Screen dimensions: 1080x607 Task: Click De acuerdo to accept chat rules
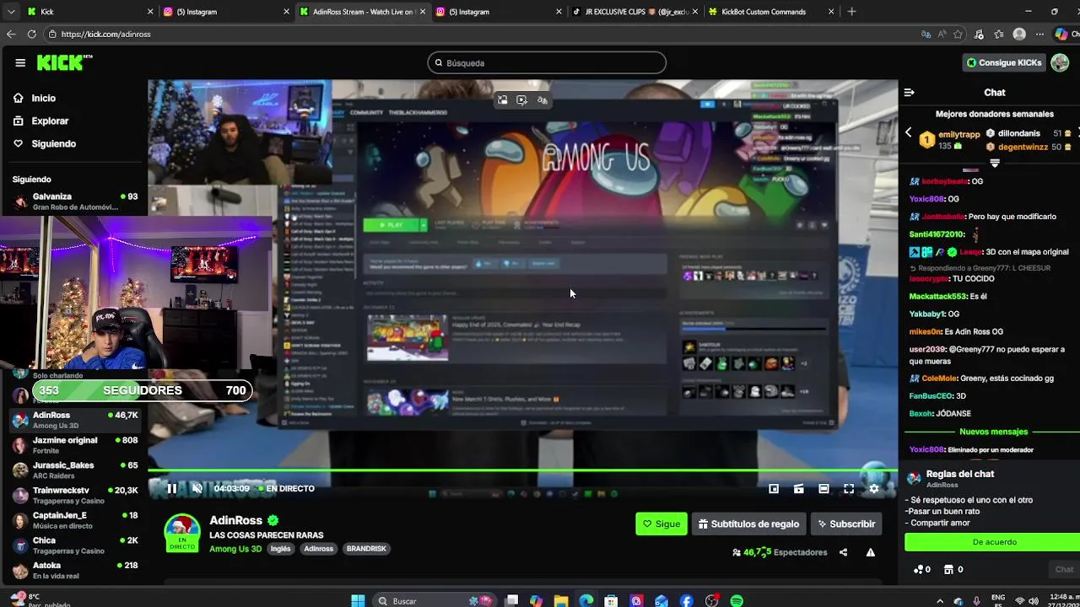point(994,542)
